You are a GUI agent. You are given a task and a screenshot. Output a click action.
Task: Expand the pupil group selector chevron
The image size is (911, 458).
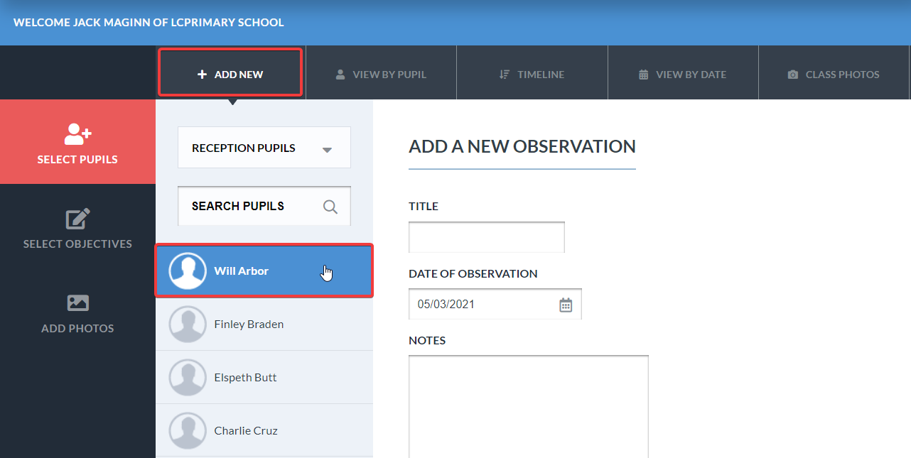pos(326,149)
